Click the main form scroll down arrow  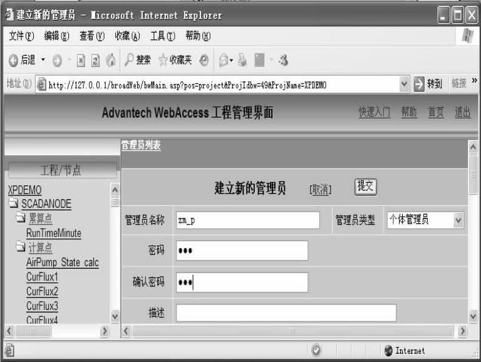(x=473, y=316)
